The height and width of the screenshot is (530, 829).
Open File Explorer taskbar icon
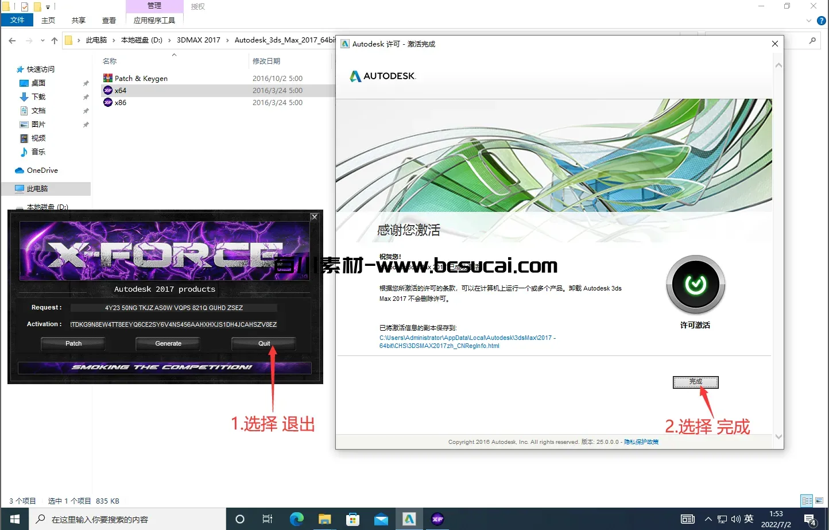[324, 519]
